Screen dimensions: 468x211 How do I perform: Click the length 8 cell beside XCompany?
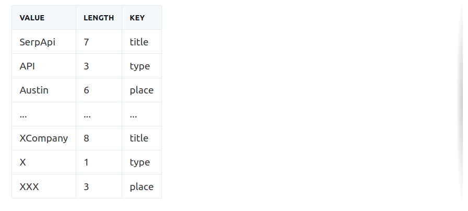(x=99, y=138)
